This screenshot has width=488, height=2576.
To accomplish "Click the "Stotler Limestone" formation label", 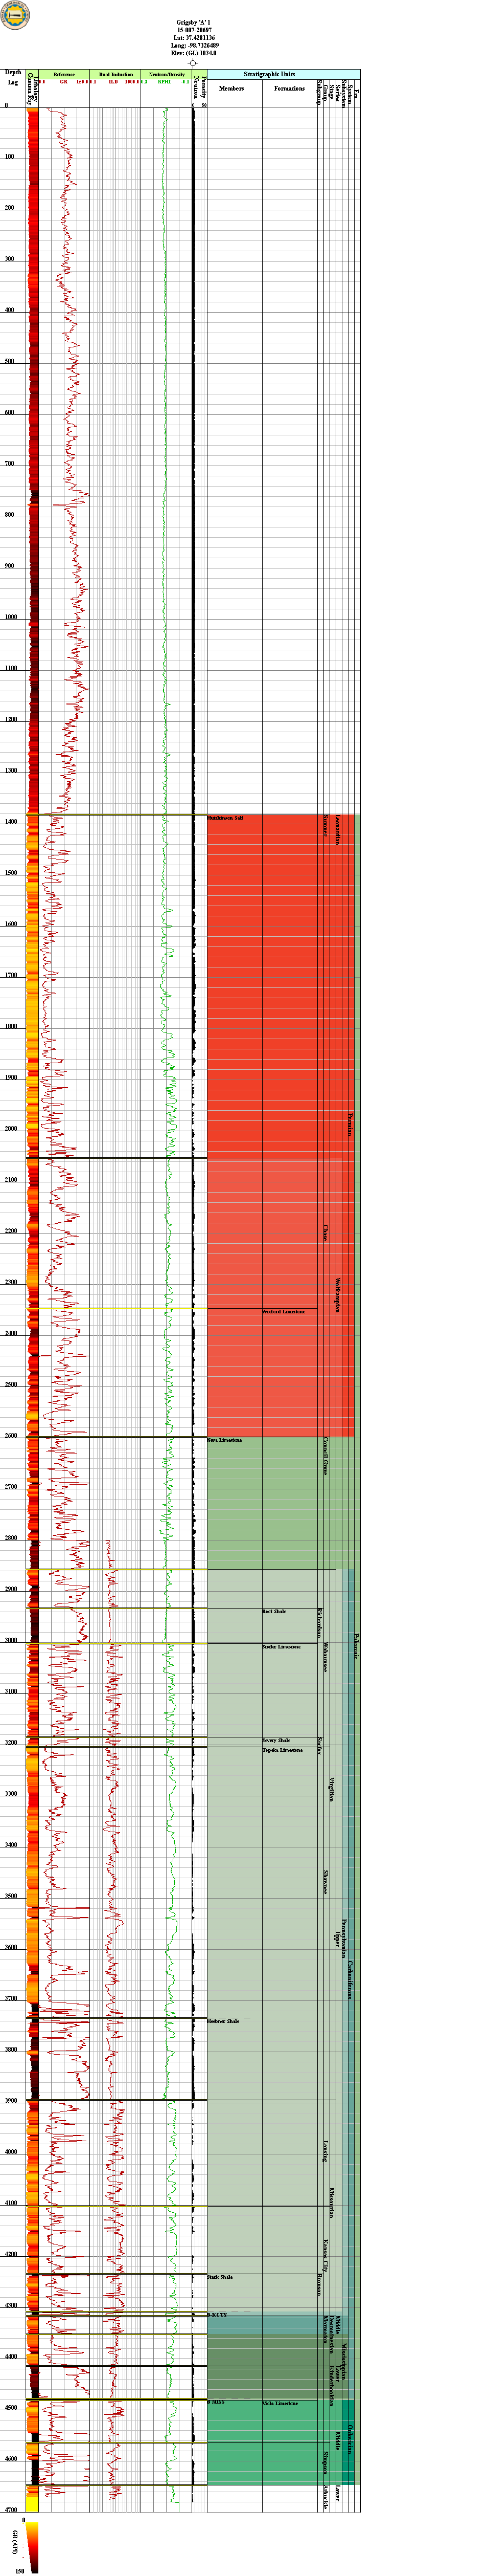I will [282, 1646].
